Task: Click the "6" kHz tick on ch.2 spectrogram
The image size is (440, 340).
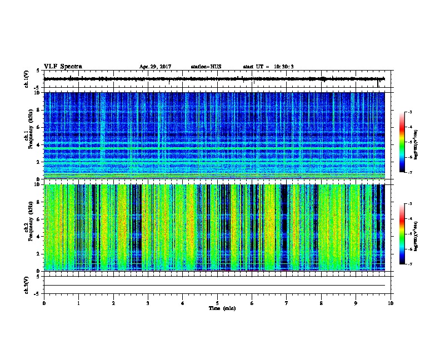Action: click(39, 219)
